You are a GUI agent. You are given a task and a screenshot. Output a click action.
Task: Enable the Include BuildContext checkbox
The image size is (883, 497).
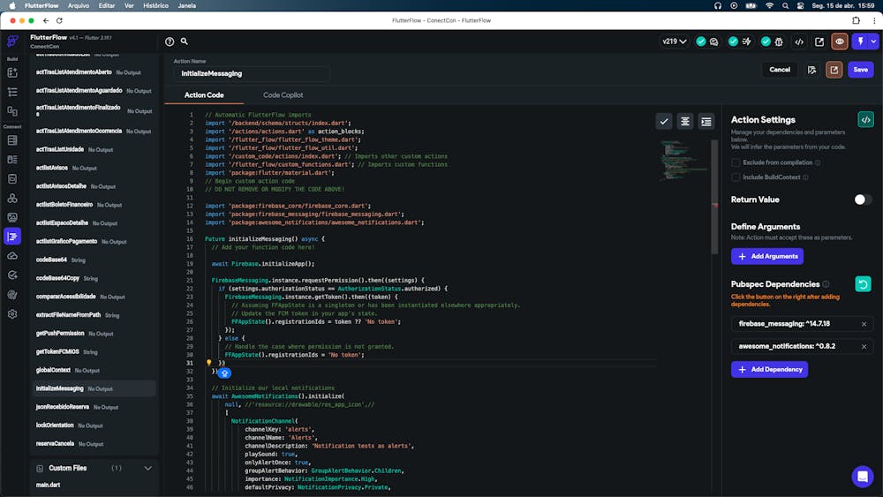click(736, 177)
